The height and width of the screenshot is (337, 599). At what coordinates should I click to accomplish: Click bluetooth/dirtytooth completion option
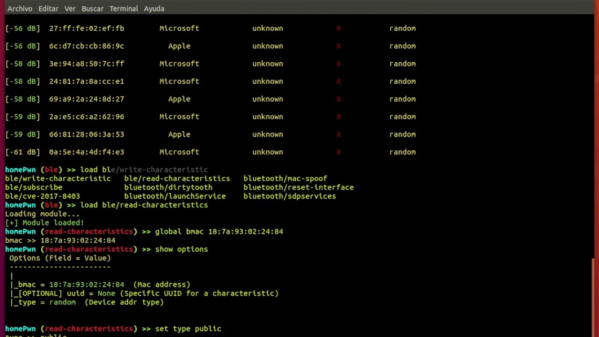click(x=168, y=187)
